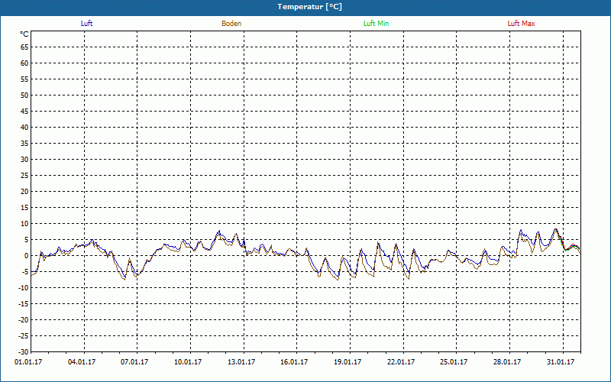
Task: Click the 65 axis value
Action: pos(24,47)
